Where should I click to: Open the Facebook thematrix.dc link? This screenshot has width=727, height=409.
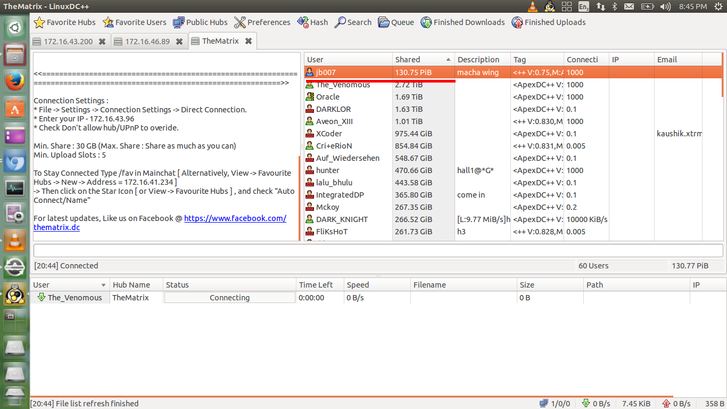click(235, 218)
